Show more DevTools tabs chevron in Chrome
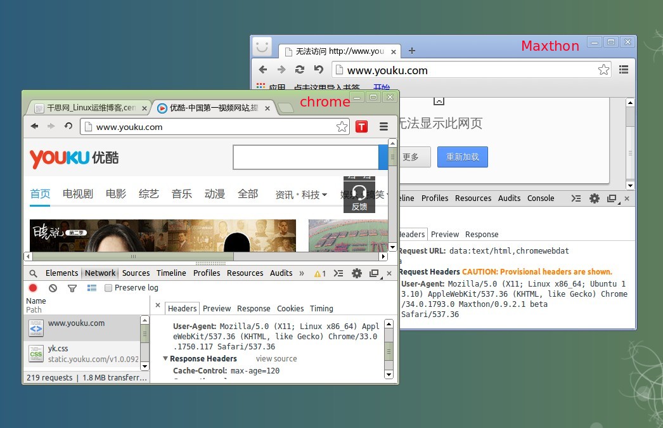This screenshot has height=428, width=663. (x=302, y=274)
